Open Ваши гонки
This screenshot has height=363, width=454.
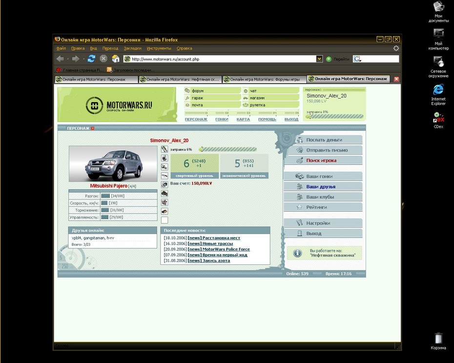pyautogui.click(x=324, y=176)
